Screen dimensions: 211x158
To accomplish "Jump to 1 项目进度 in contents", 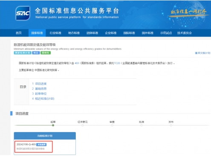I will pos(39,84).
